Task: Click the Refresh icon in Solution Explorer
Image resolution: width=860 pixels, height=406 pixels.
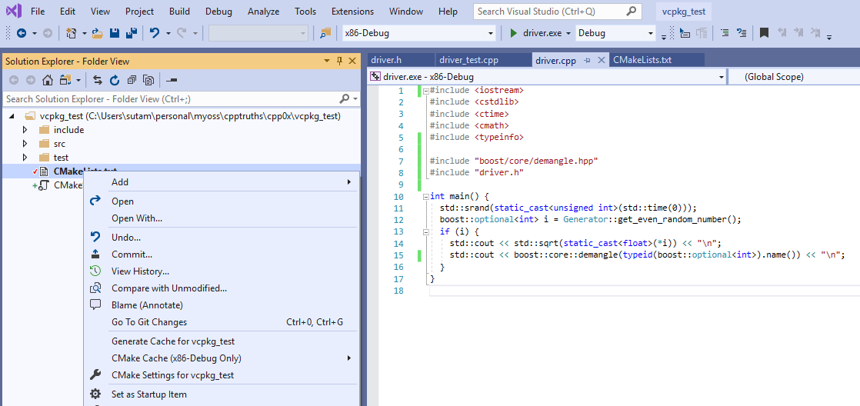Action: pyautogui.click(x=115, y=81)
